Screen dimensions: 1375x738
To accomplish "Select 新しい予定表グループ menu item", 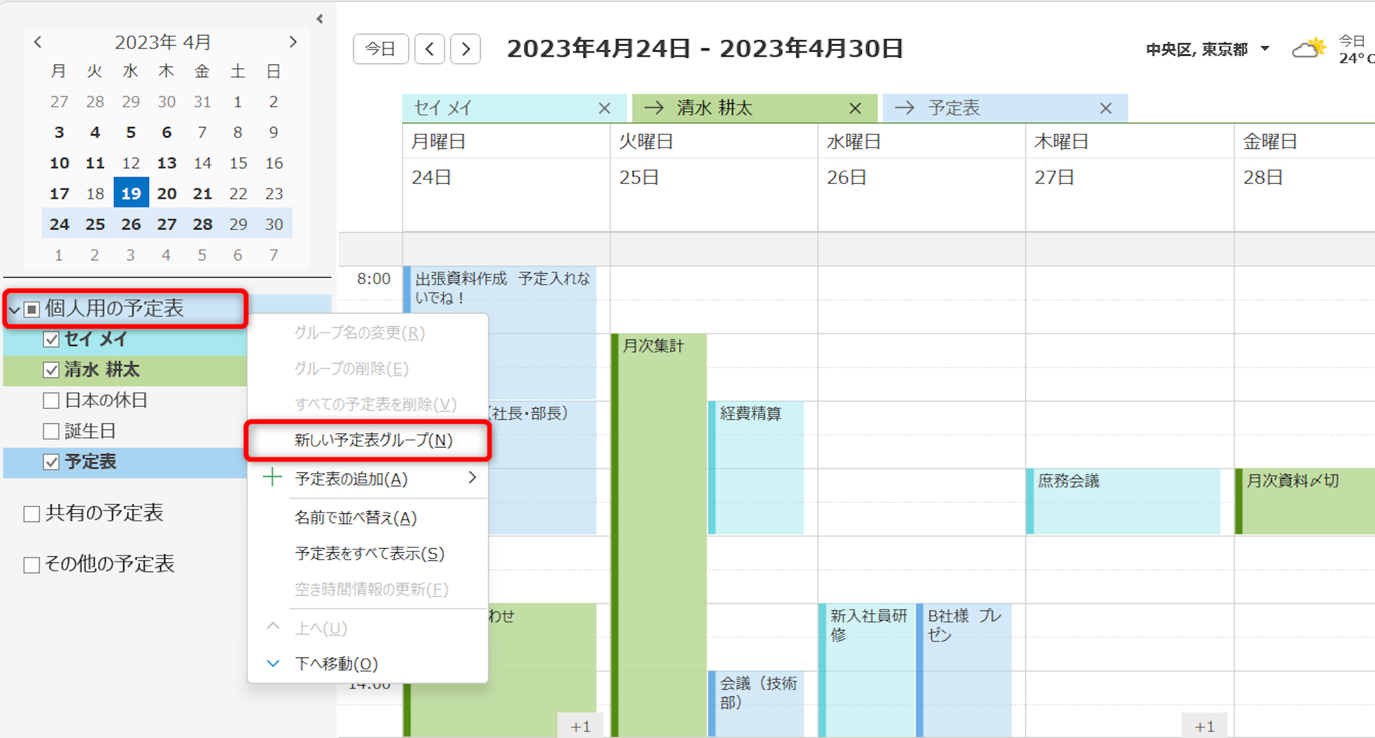I will 373,440.
